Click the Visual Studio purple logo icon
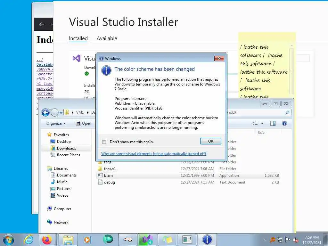 click(77, 58)
